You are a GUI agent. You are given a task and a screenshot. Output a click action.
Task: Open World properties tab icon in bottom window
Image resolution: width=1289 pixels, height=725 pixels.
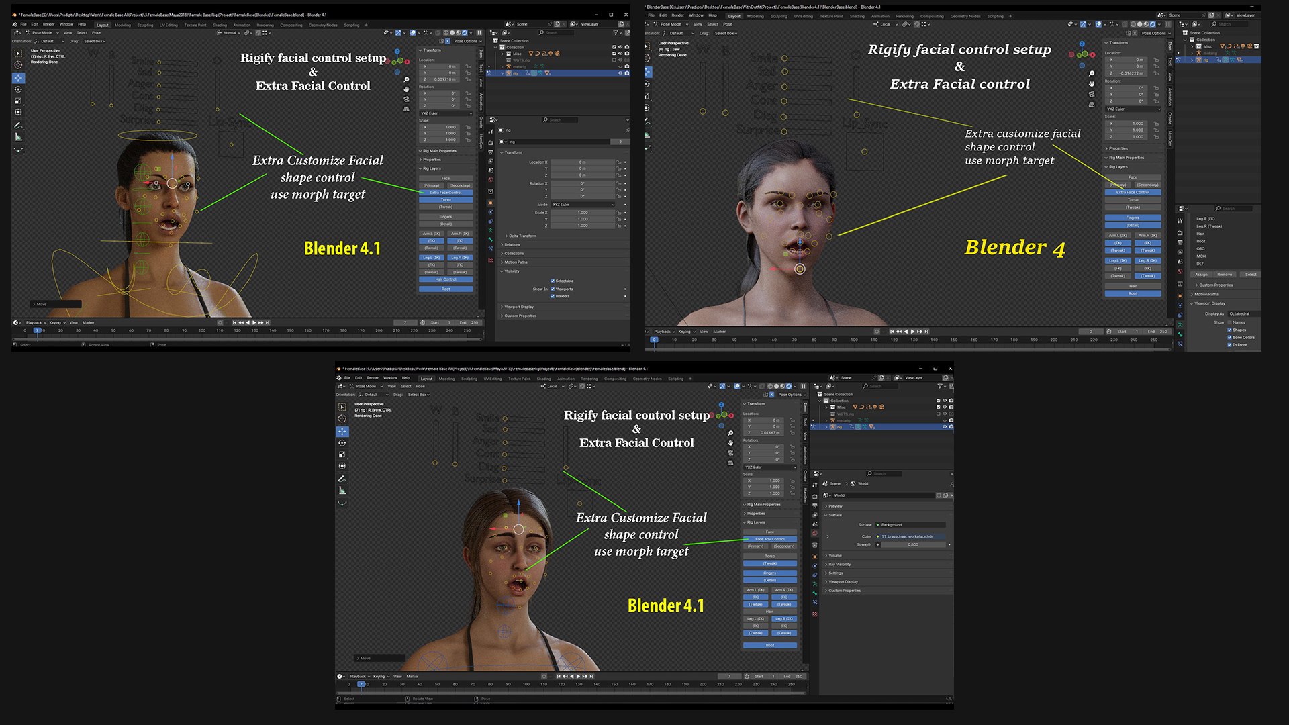[x=815, y=534]
